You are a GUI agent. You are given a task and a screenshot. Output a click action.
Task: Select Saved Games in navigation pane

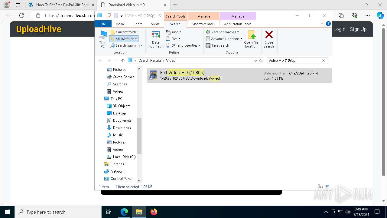point(123,77)
